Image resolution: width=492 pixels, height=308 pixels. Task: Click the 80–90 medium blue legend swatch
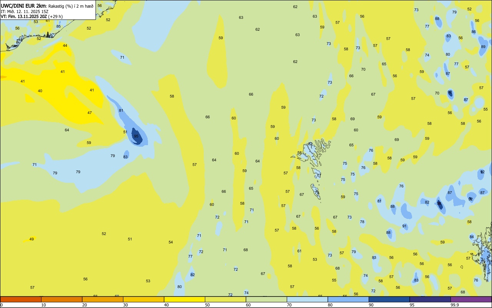pyautogui.click(x=348, y=299)
